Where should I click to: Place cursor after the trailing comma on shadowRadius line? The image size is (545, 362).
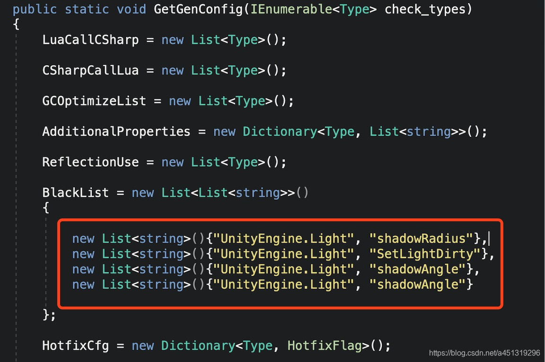click(x=490, y=238)
